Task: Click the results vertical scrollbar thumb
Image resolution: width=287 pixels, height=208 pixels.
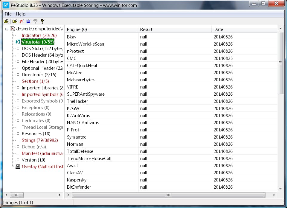Action: pyautogui.click(x=280, y=63)
